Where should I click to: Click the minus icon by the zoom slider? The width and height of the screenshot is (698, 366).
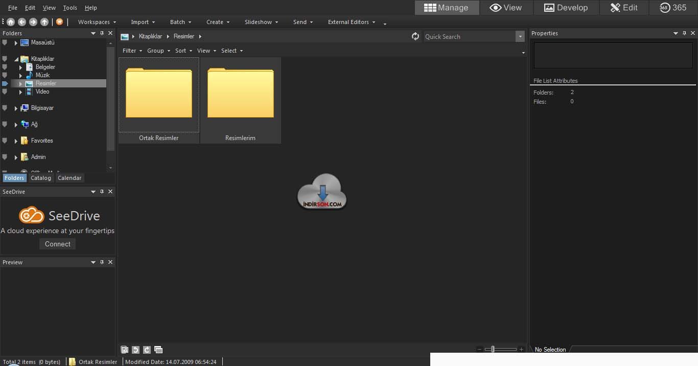coord(479,350)
